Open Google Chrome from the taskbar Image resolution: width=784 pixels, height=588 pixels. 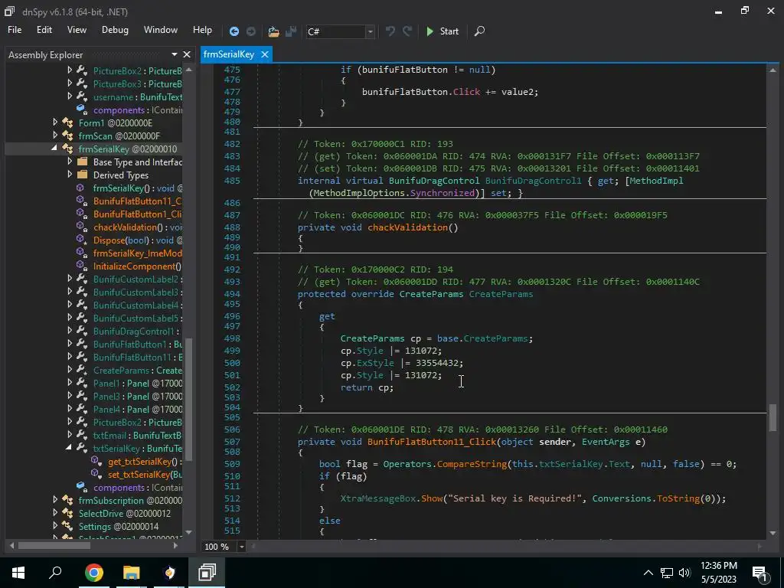tap(93, 572)
